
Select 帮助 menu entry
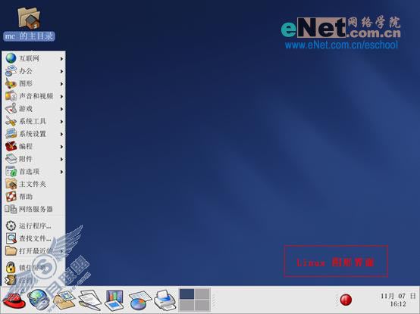34,197
